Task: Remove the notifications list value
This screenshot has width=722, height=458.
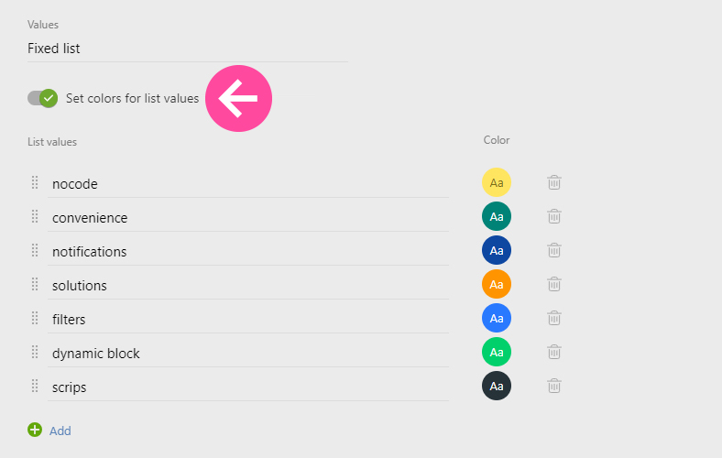Action: click(554, 250)
